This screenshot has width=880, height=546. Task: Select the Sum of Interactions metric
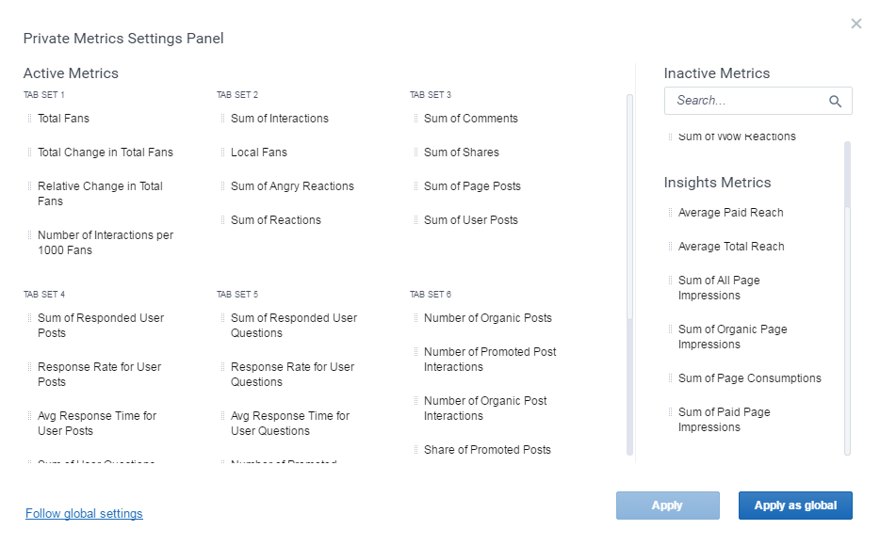[x=280, y=119]
